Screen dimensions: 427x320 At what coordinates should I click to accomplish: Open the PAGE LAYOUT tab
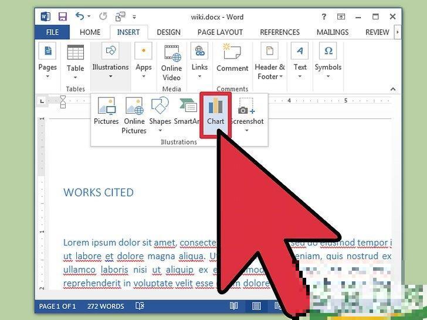point(220,32)
